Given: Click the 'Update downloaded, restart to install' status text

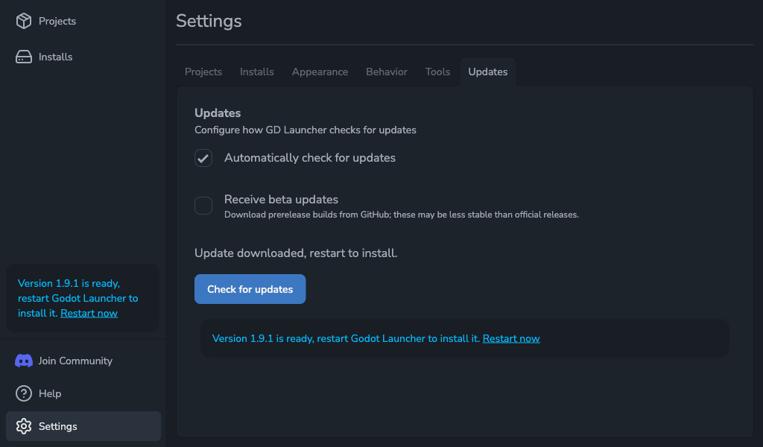Looking at the screenshot, I should point(296,253).
